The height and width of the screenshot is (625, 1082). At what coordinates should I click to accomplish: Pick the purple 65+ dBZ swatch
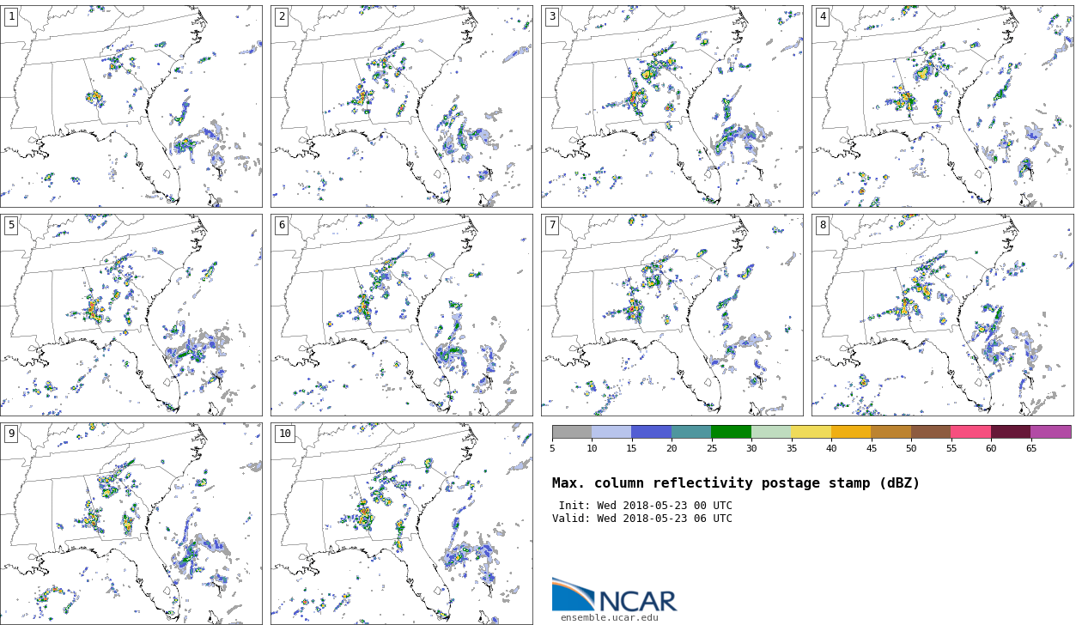point(1050,432)
